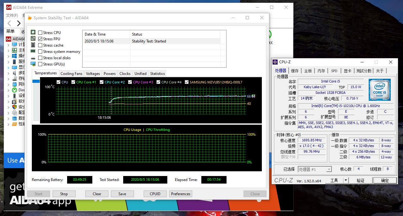This screenshot has width=403, height=216.
Task: Click the Stress FPU chip icon
Action: pyautogui.click(x=33, y=39)
